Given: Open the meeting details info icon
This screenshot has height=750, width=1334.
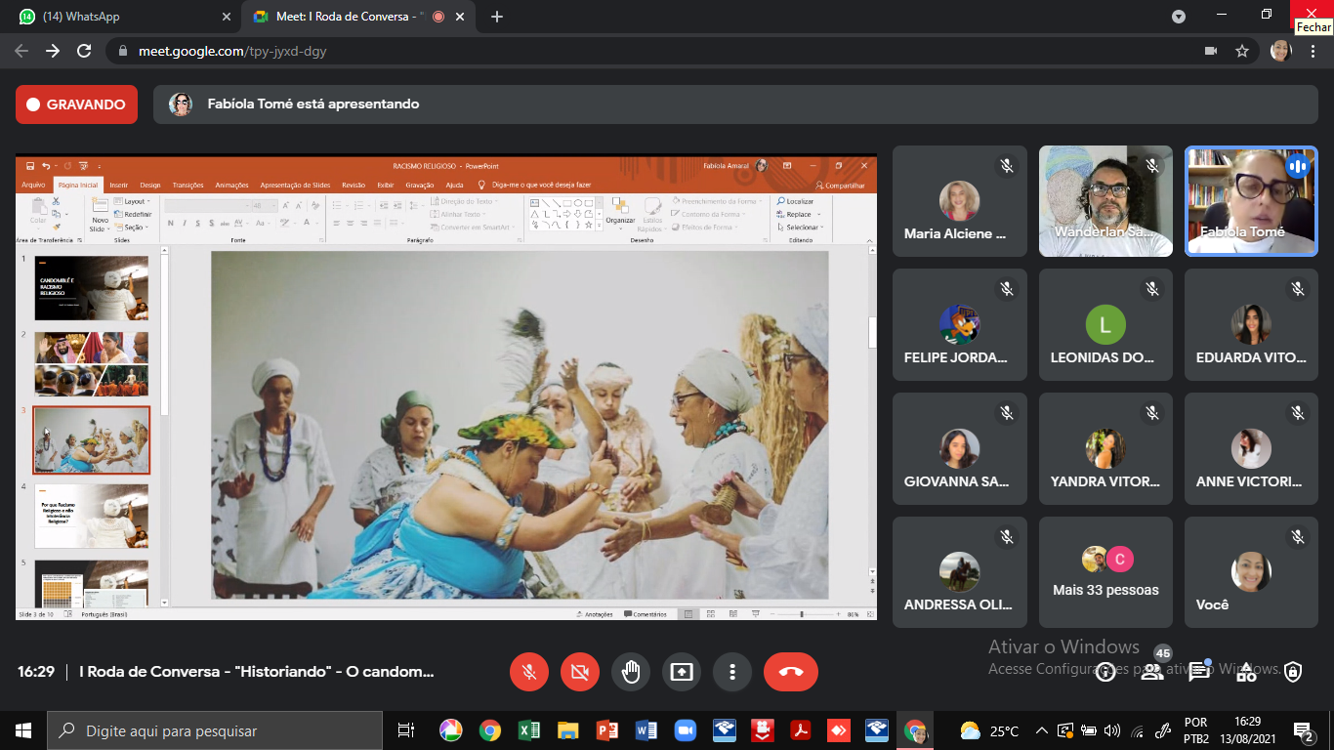Looking at the screenshot, I should [1105, 672].
